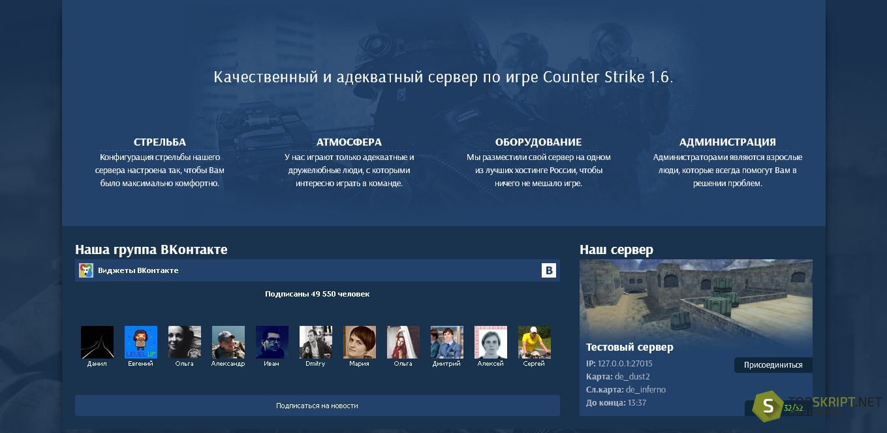The width and height of the screenshot is (887, 433).
Task: Open Алексей's subscriber avatar
Action: 491,342
